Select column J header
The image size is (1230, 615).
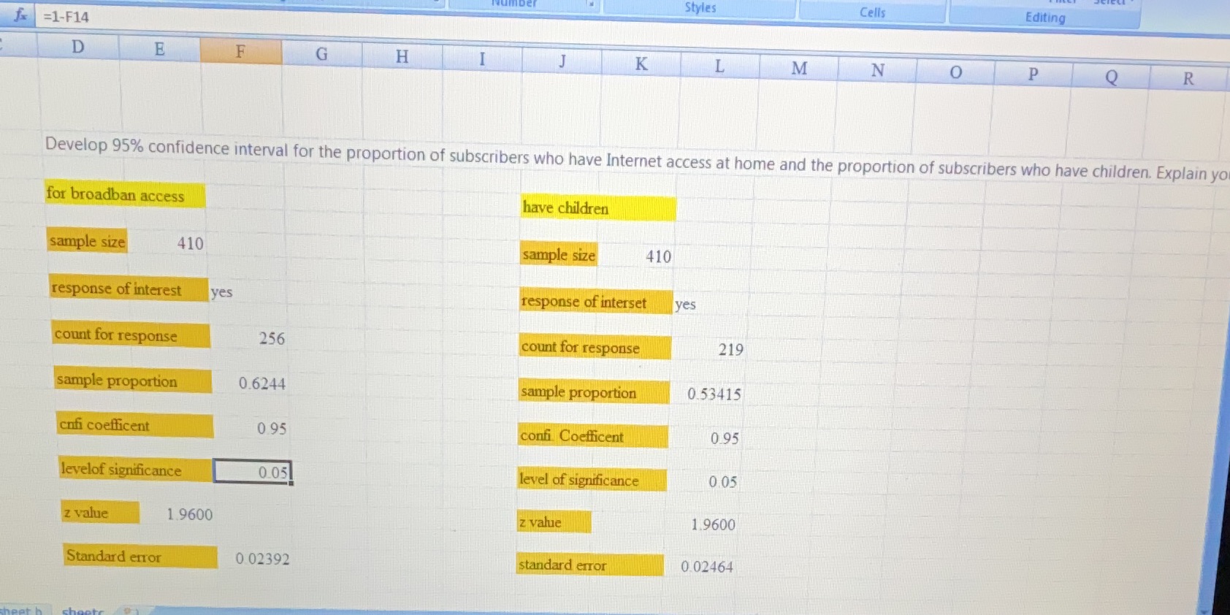point(562,61)
